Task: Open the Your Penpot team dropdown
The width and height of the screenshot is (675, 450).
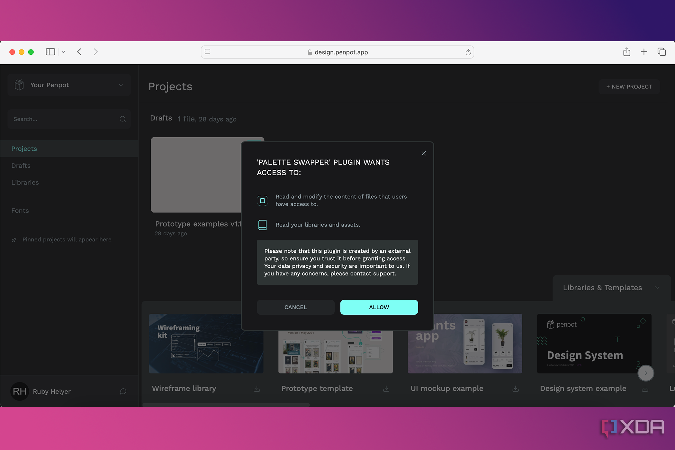Action: (69, 85)
